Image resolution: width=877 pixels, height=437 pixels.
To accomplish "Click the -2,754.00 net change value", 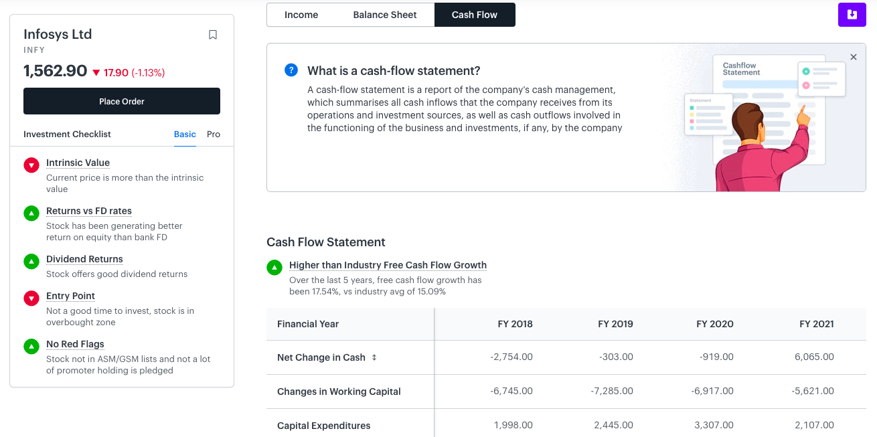I will (511, 357).
